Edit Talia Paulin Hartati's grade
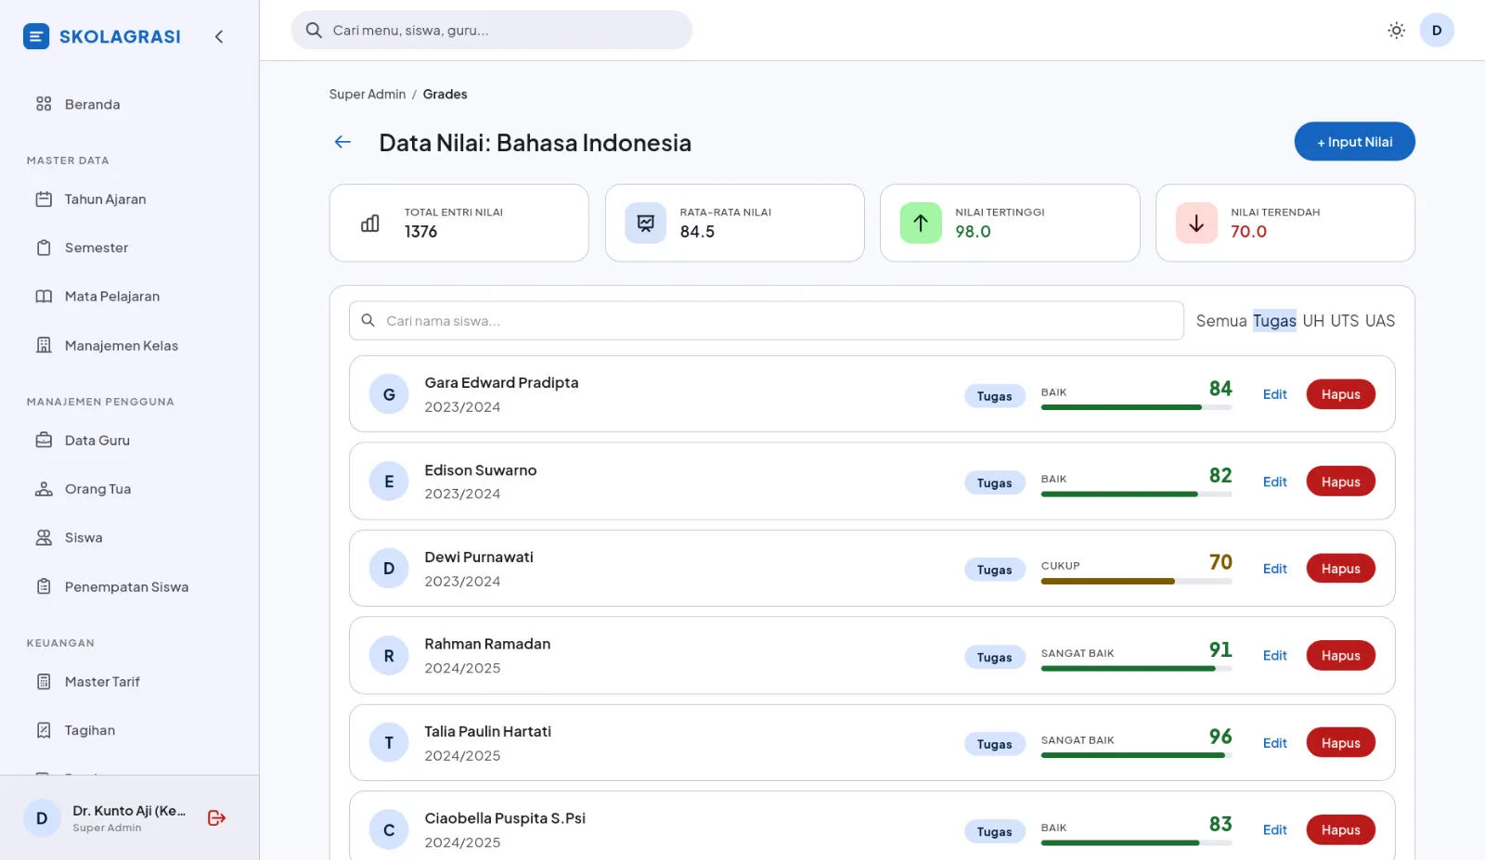This screenshot has height=860, width=1485. (x=1274, y=743)
